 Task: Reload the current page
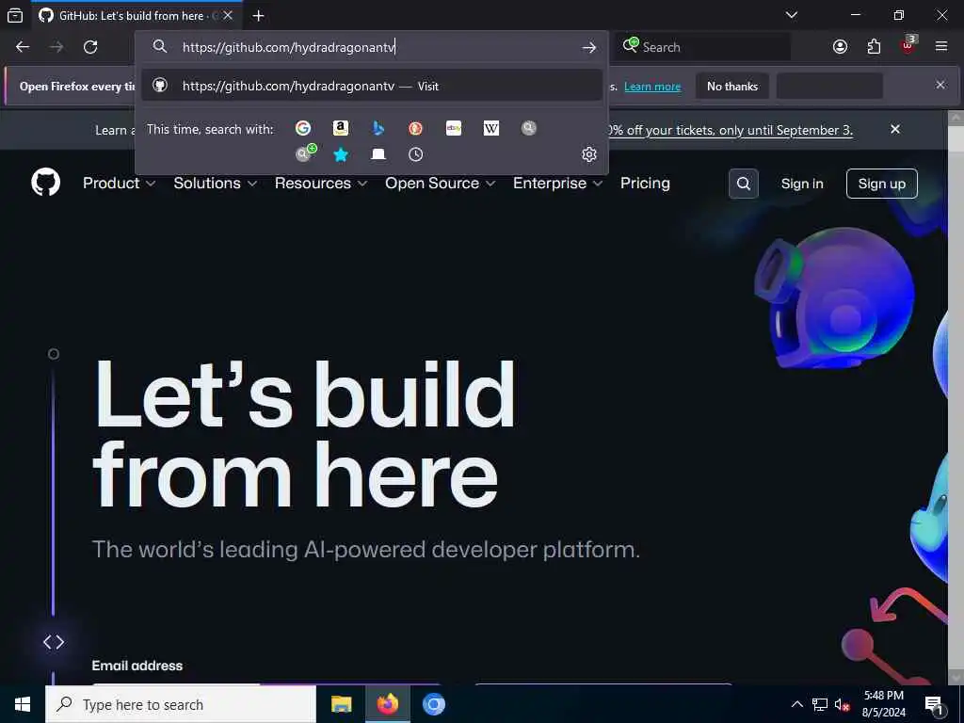pos(90,47)
